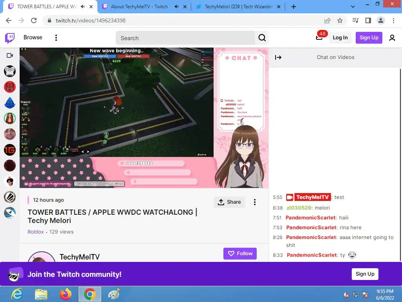Reload the current page
Screen dimensions: 402x302
(x=34, y=20)
